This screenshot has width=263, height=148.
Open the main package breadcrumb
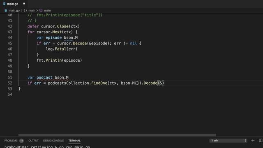[32, 10]
